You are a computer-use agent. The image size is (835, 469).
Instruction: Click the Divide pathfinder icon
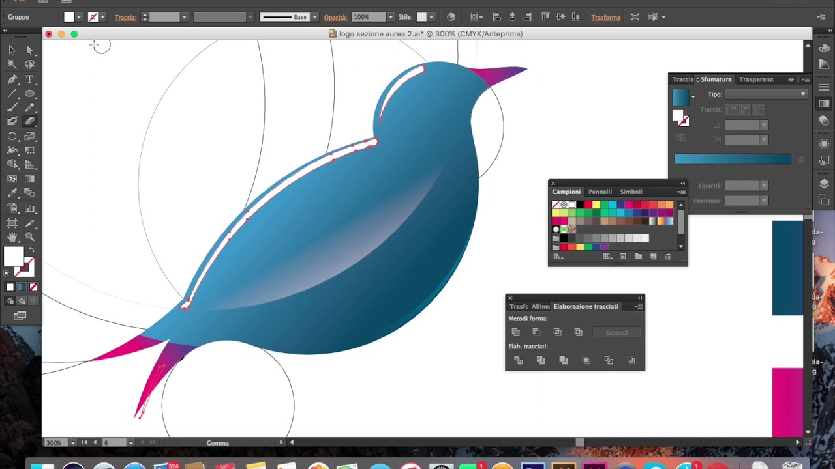pyautogui.click(x=519, y=360)
